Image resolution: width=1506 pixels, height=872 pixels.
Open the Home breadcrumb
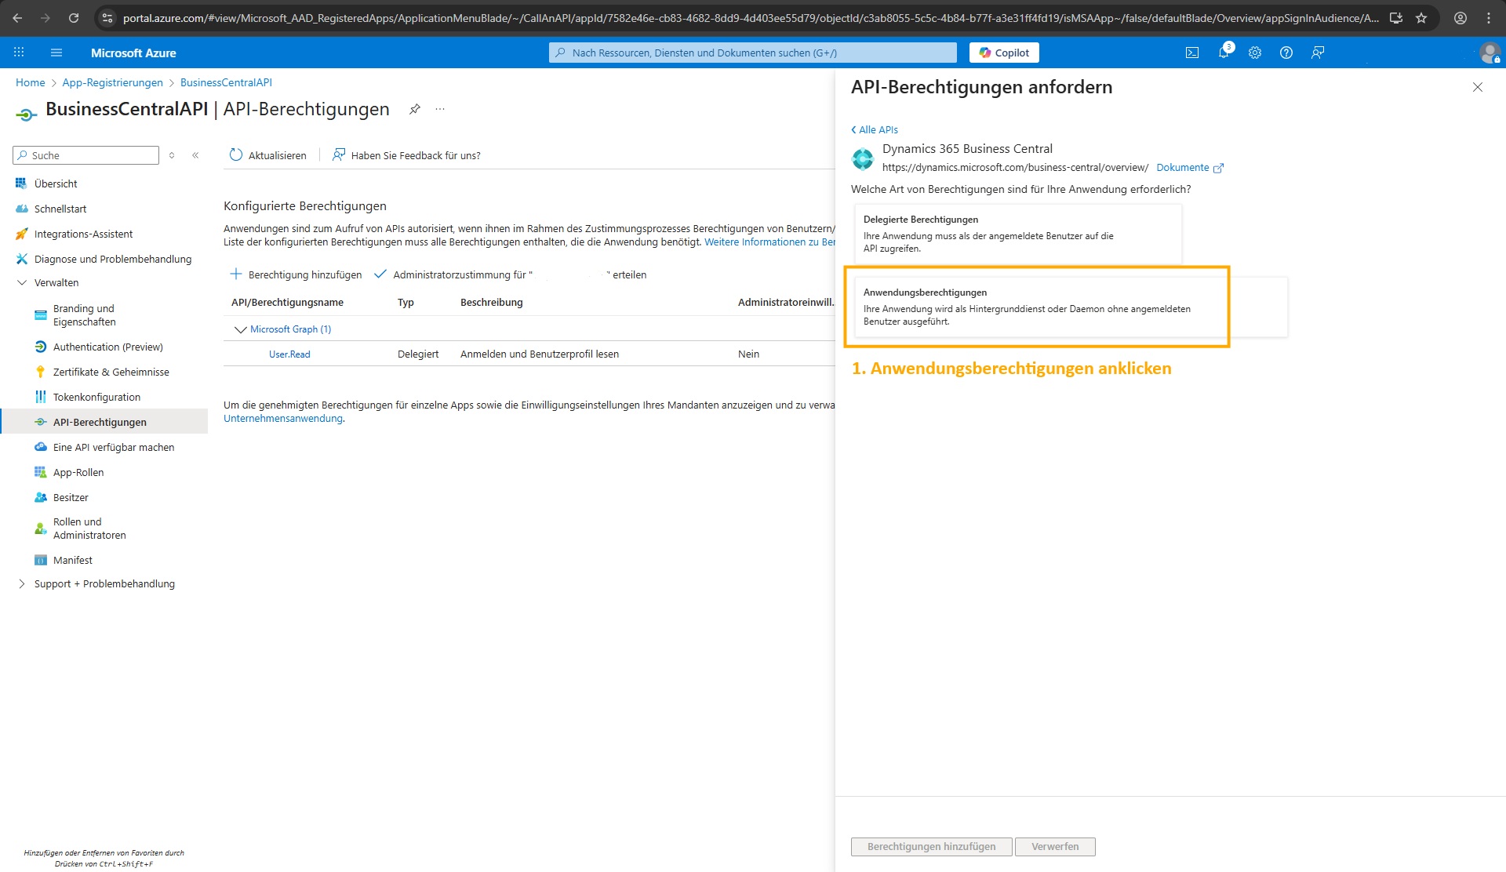(x=30, y=82)
